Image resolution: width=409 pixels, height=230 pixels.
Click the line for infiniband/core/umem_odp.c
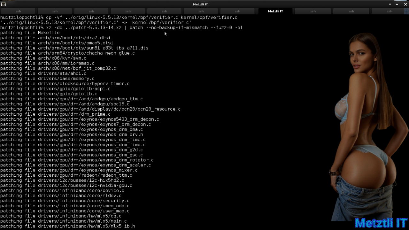(65, 206)
